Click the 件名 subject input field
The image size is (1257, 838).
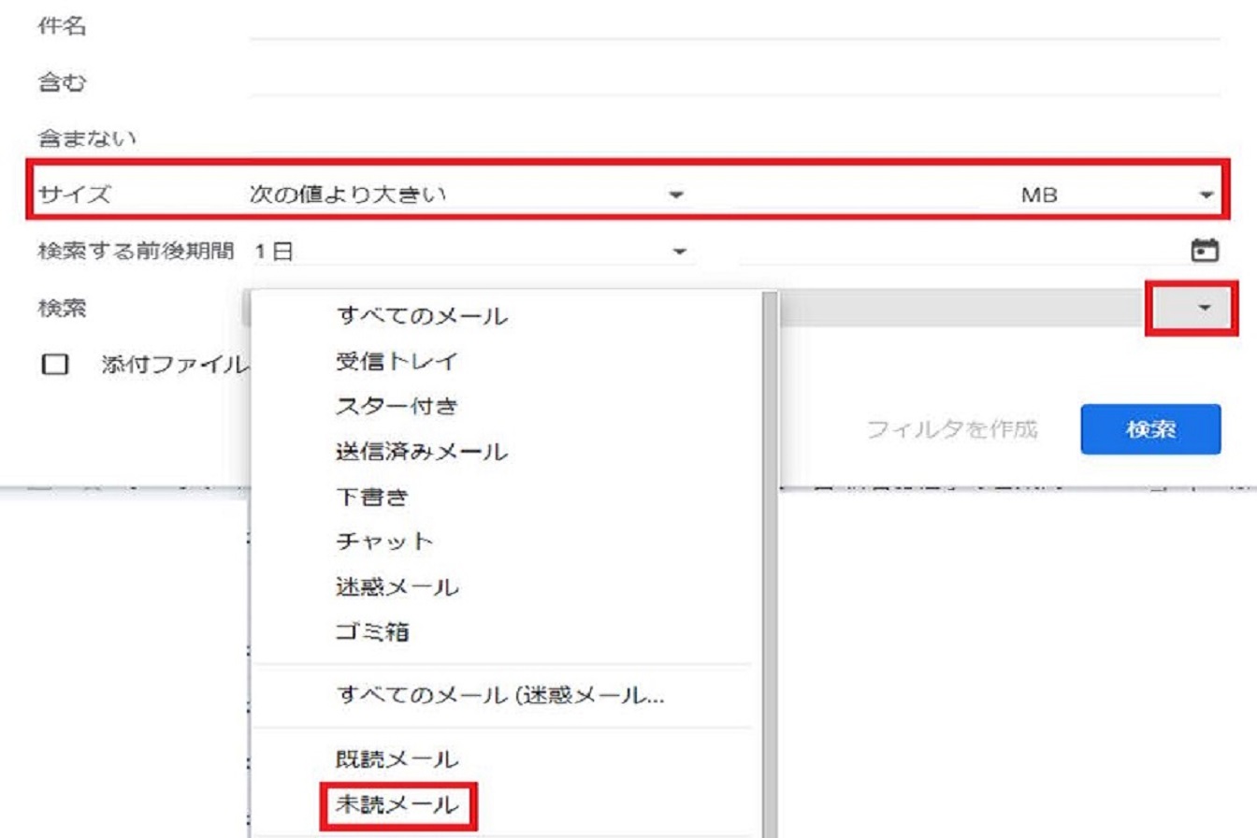click(x=734, y=27)
